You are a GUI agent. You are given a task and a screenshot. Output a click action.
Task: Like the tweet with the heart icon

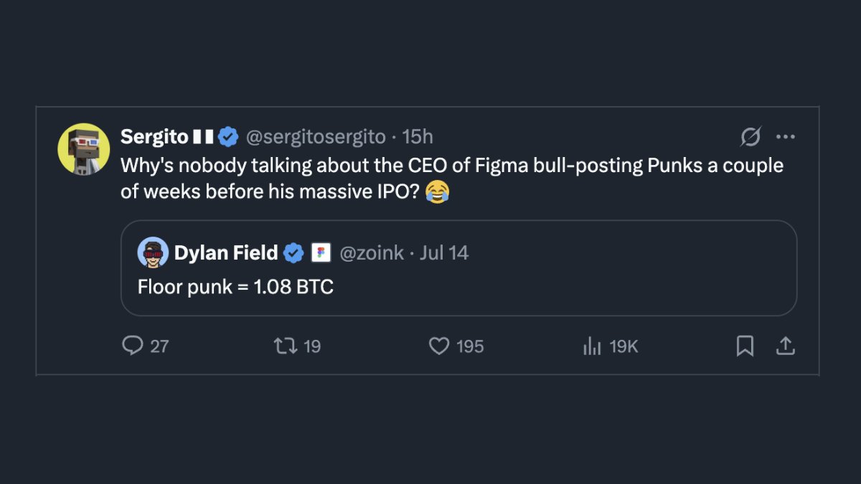point(439,346)
